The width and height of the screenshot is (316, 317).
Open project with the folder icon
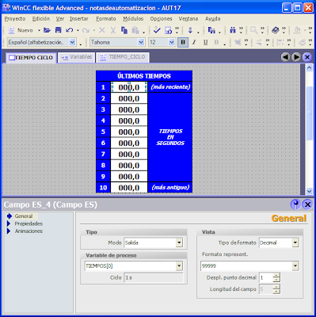click(x=47, y=30)
